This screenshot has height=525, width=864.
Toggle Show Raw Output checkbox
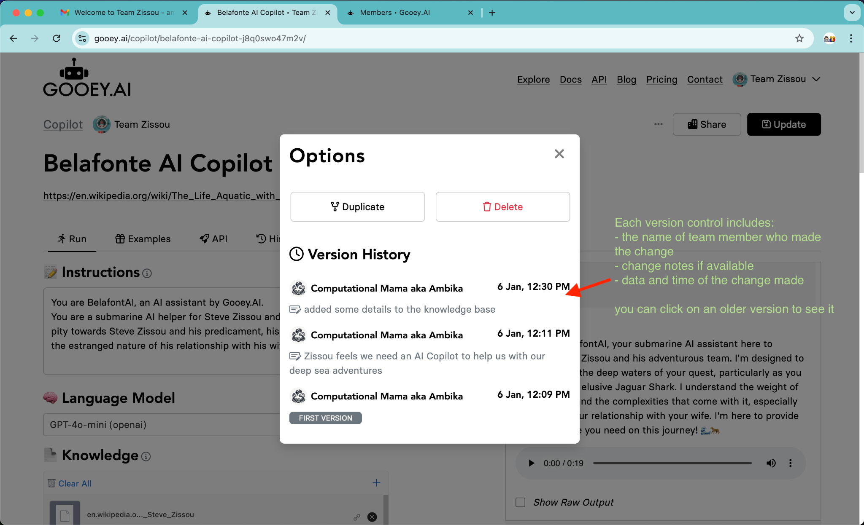[x=521, y=502]
